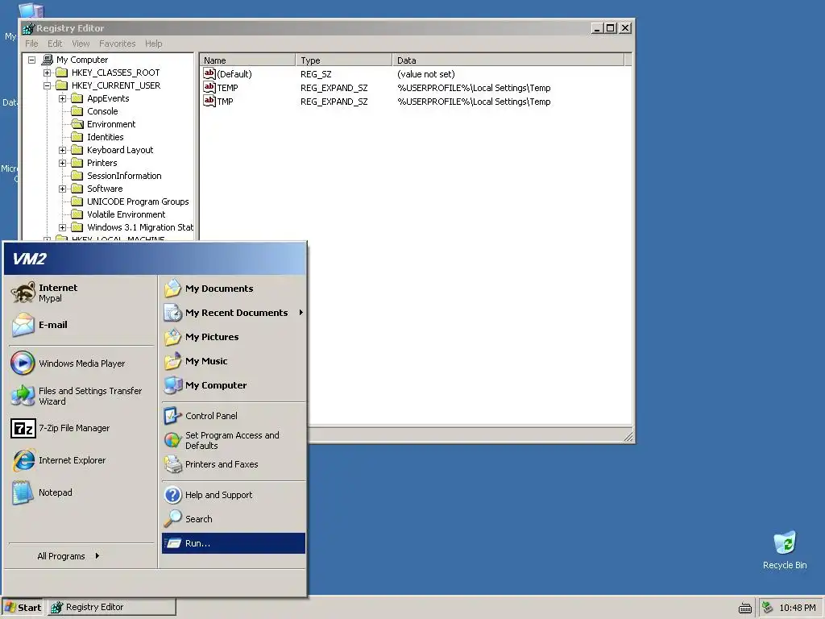The height and width of the screenshot is (619, 825).
Task: Select the Identities registry key
Action: click(x=106, y=137)
